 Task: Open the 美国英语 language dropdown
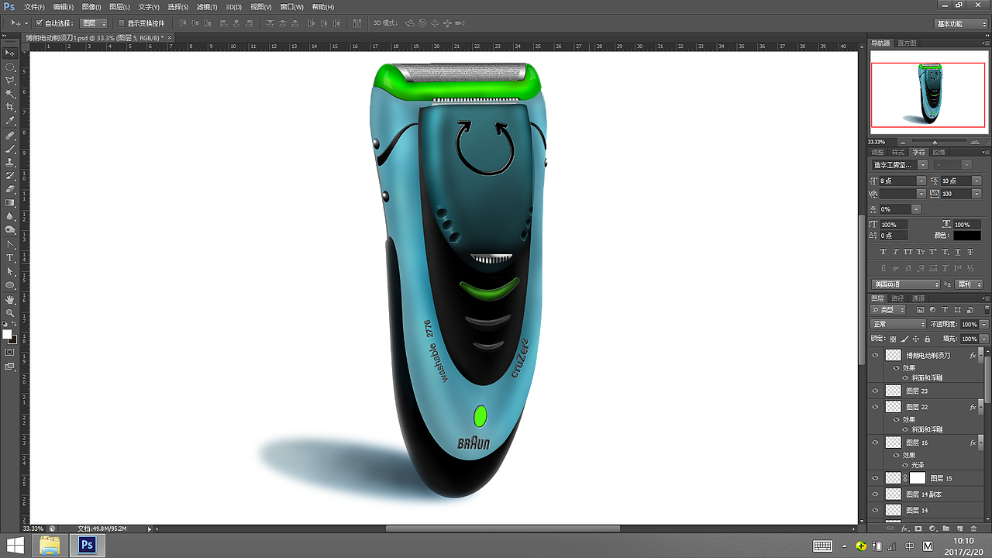(905, 284)
